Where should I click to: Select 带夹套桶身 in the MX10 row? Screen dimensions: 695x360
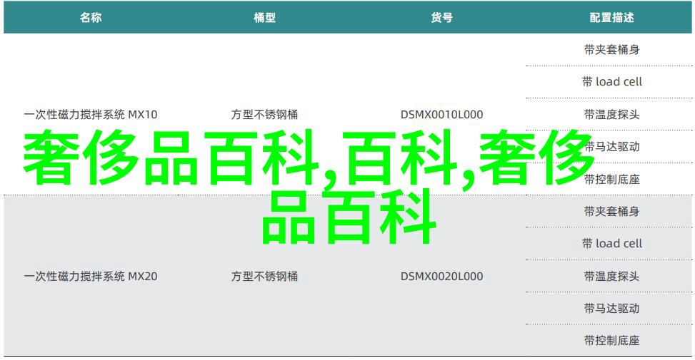(611, 49)
